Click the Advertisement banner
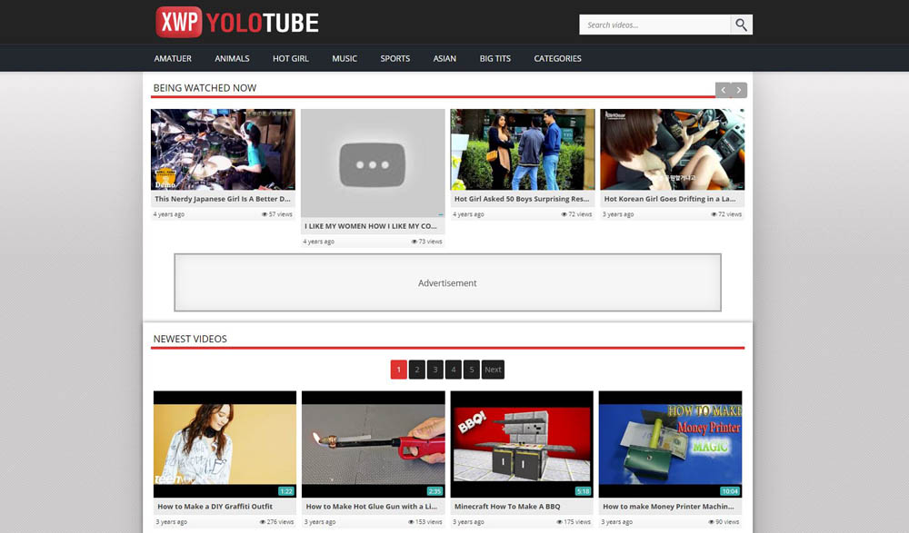Image resolution: width=909 pixels, height=533 pixels. coord(447,282)
